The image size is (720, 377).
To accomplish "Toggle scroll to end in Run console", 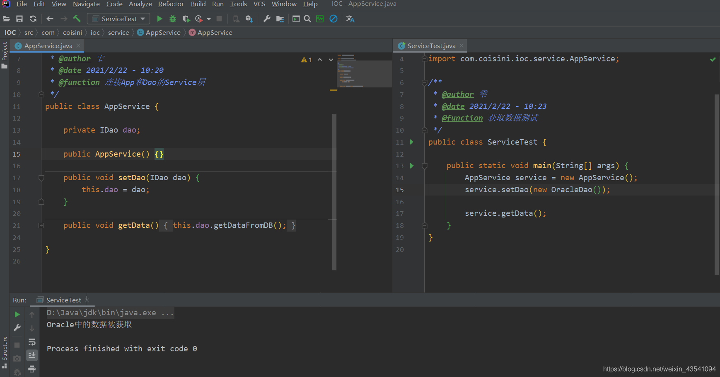I will tap(32, 355).
